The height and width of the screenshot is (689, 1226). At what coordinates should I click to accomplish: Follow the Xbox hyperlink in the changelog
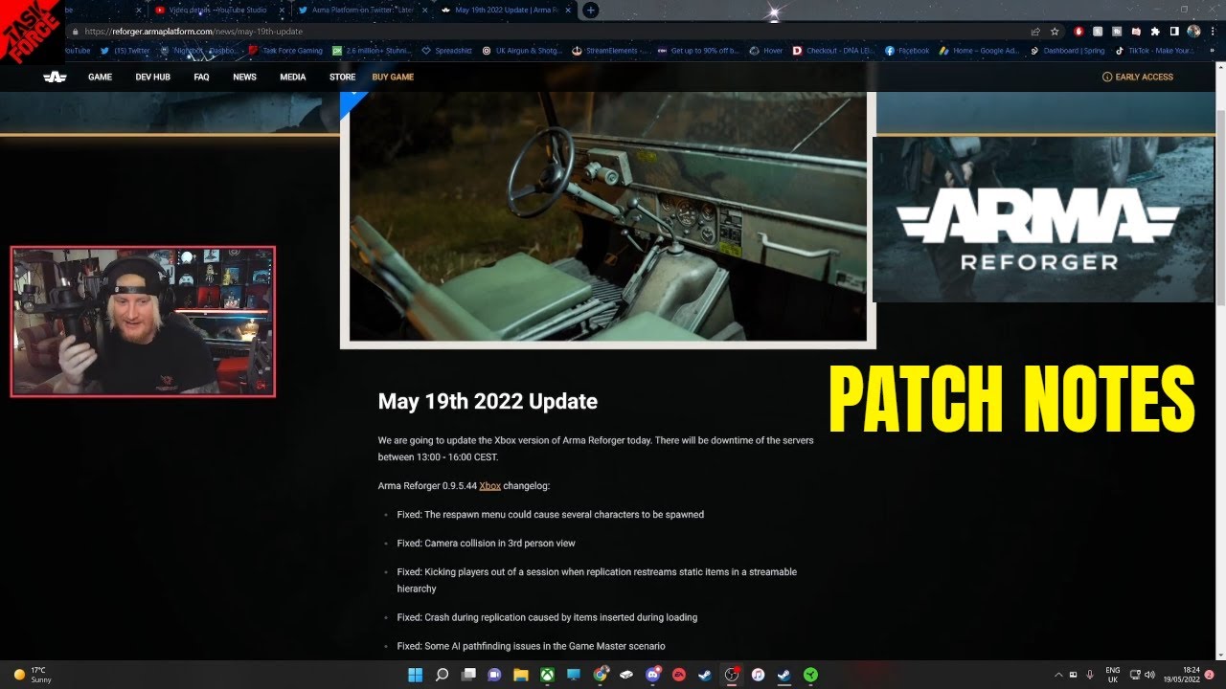pos(489,485)
